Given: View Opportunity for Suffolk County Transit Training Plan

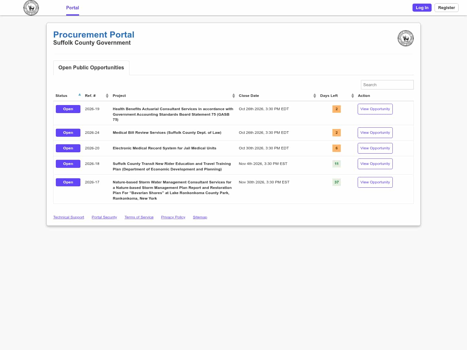Looking at the screenshot, I should tap(375, 164).
